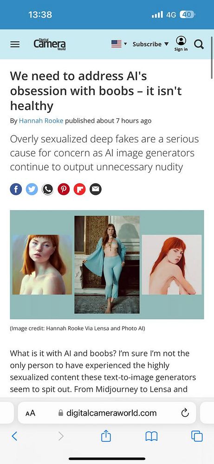214x464 pixels.
Task: Go to Digital Camera World home logo
Action: pyautogui.click(x=49, y=45)
